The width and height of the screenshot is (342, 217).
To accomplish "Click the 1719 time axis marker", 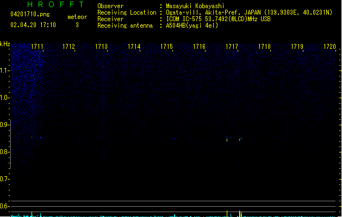I will pyautogui.click(x=297, y=47).
